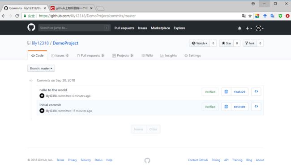Open the Privacy footer link
The image size is (291, 168).
[x=72, y=160]
